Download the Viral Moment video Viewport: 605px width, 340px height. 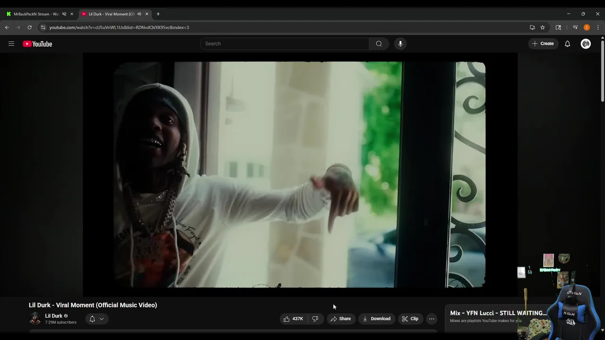coord(377,319)
